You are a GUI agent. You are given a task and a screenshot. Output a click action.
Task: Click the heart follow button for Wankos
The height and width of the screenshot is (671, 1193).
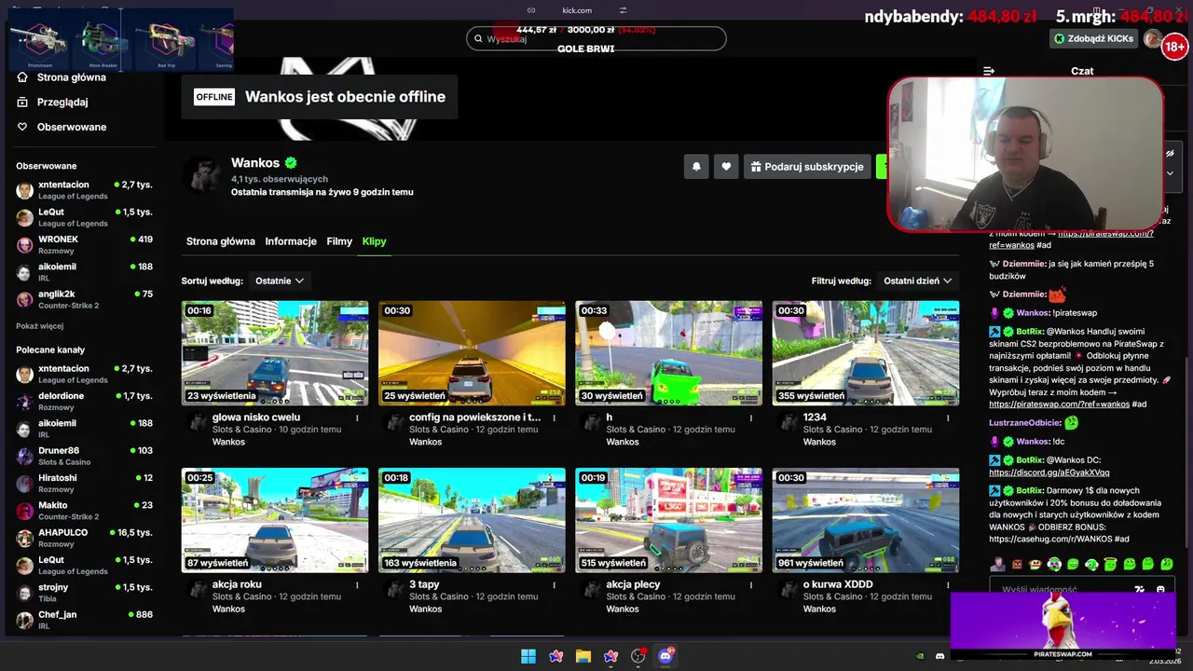726,167
